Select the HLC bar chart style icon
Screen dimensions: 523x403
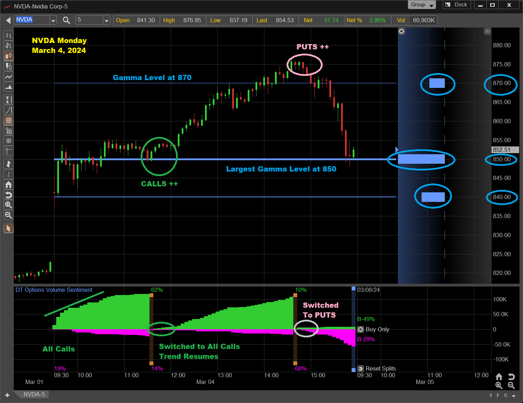coord(8,46)
